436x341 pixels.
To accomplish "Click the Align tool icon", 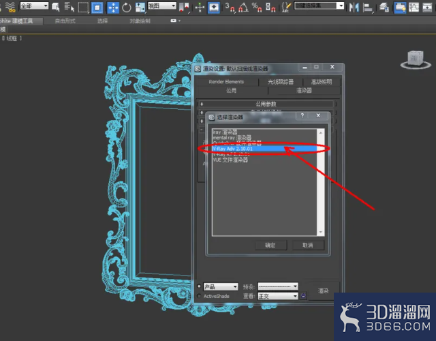I will point(368,8).
